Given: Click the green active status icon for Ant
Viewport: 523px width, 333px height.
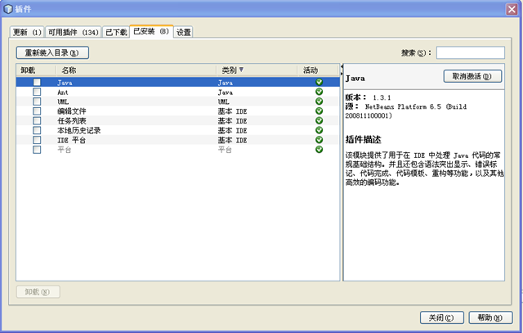Looking at the screenshot, I should tap(320, 92).
